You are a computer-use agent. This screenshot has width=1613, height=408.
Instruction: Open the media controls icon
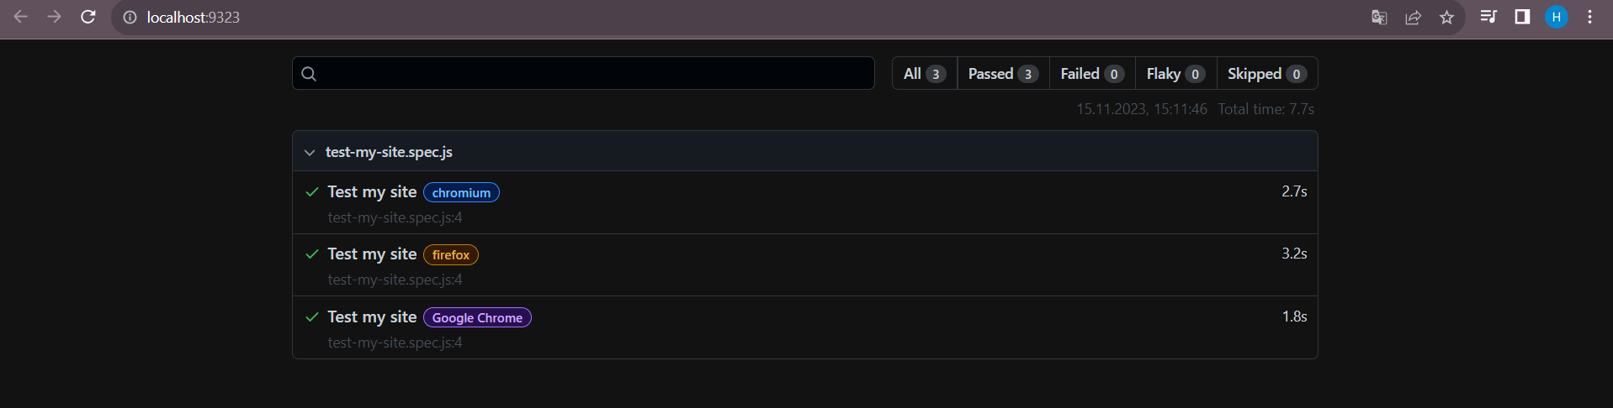[x=1488, y=17]
